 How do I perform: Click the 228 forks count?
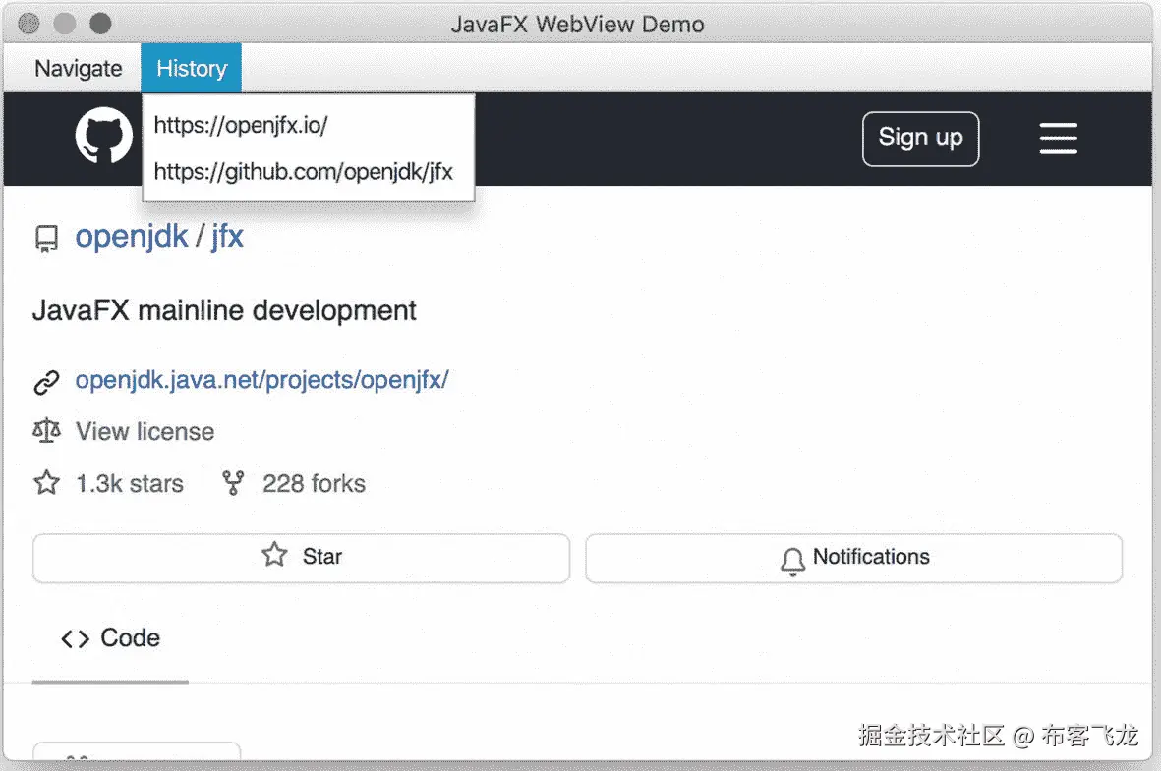[x=314, y=484]
